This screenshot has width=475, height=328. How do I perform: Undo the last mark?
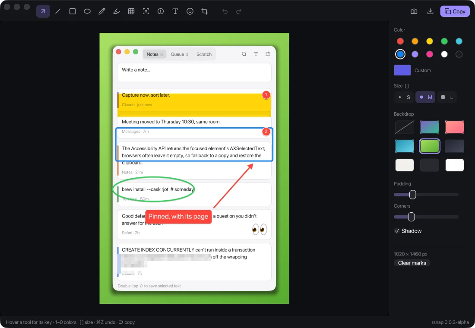point(225,12)
